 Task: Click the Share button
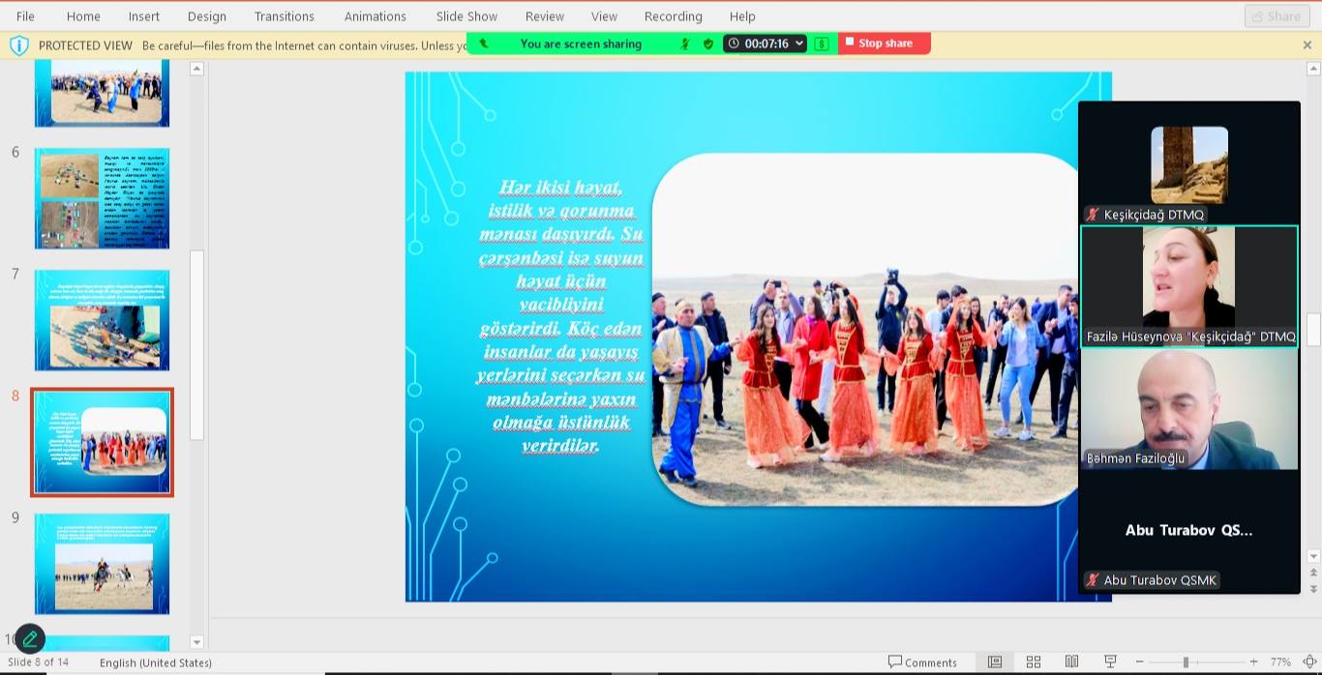1277,16
